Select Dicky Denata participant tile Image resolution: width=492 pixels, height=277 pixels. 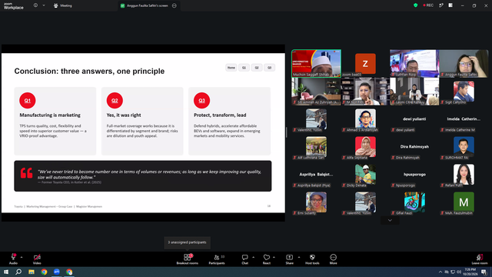365,175
